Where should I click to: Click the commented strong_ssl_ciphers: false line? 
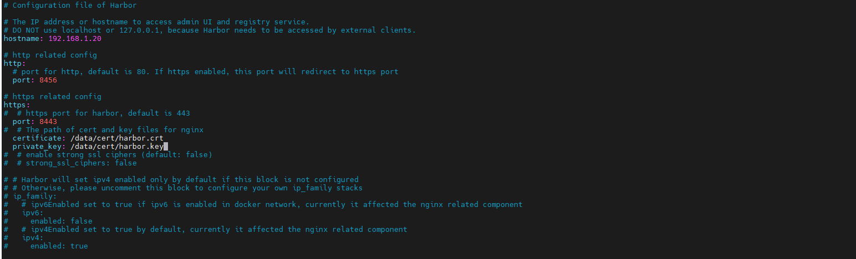click(70, 163)
